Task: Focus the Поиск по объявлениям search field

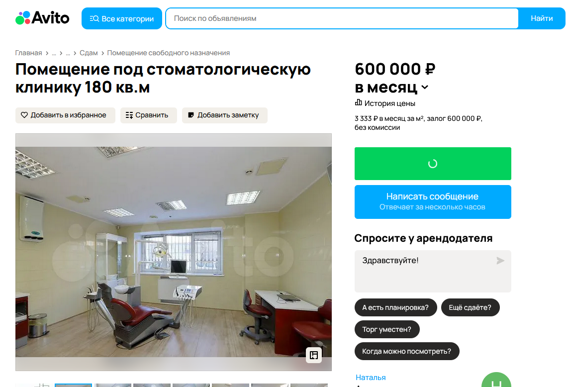Action: click(x=342, y=18)
